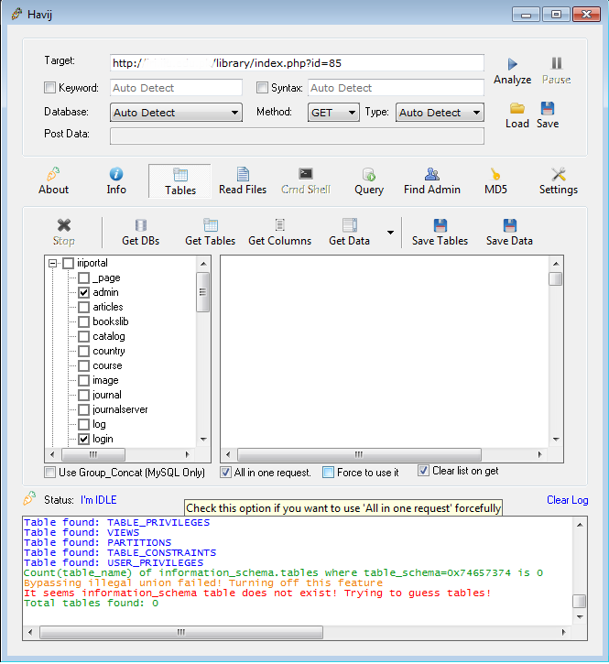Open the Read Files tab
This screenshot has height=664, width=609.
pos(243,181)
